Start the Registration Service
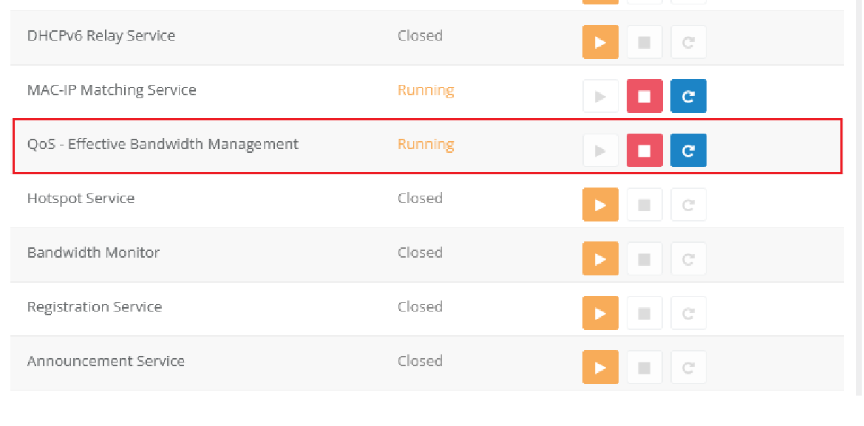The image size is (864, 426). point(600,313)
